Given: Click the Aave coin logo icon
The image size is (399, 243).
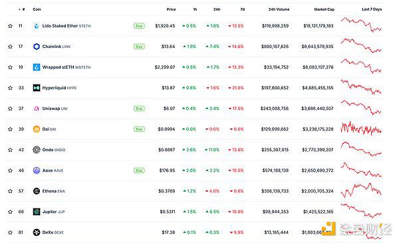Looking at the screenshot, I should point(37,170).
